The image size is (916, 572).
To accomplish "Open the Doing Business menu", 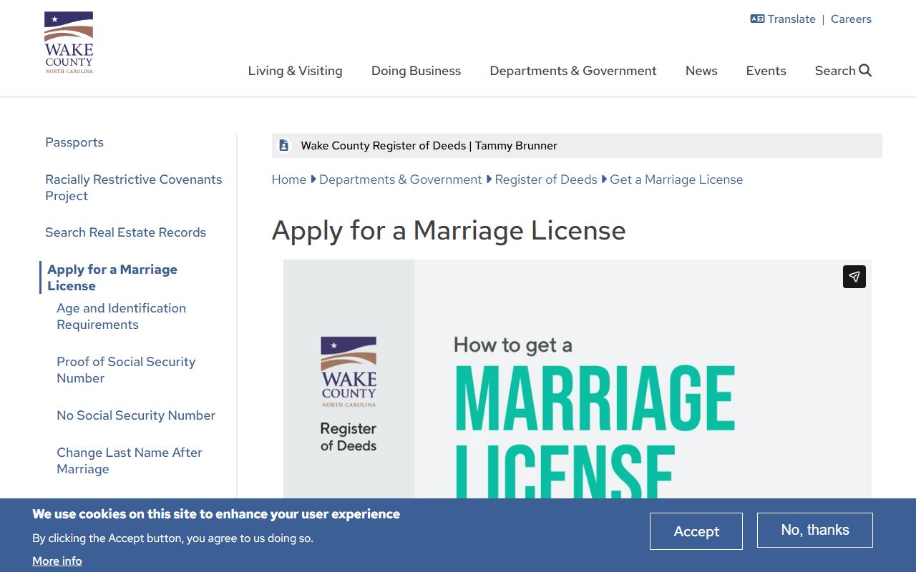I will pyautogui.click(x=416, y=71).
